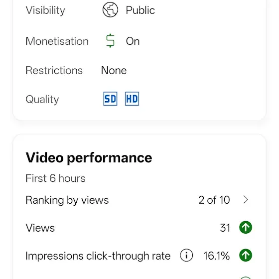
Task: Tap the Restrictions None value
Action: click(114, 70)
